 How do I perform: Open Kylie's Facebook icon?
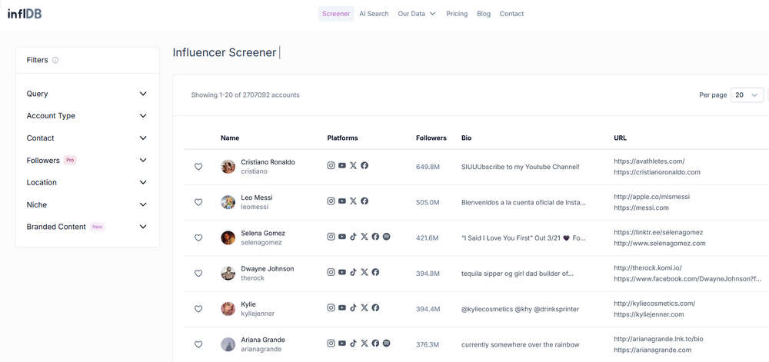pos(375,307)
